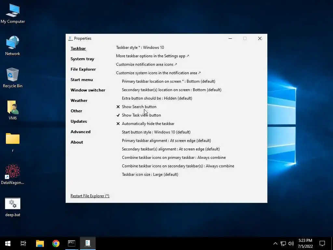Switch to the Window switcher section

click(88, 90)
